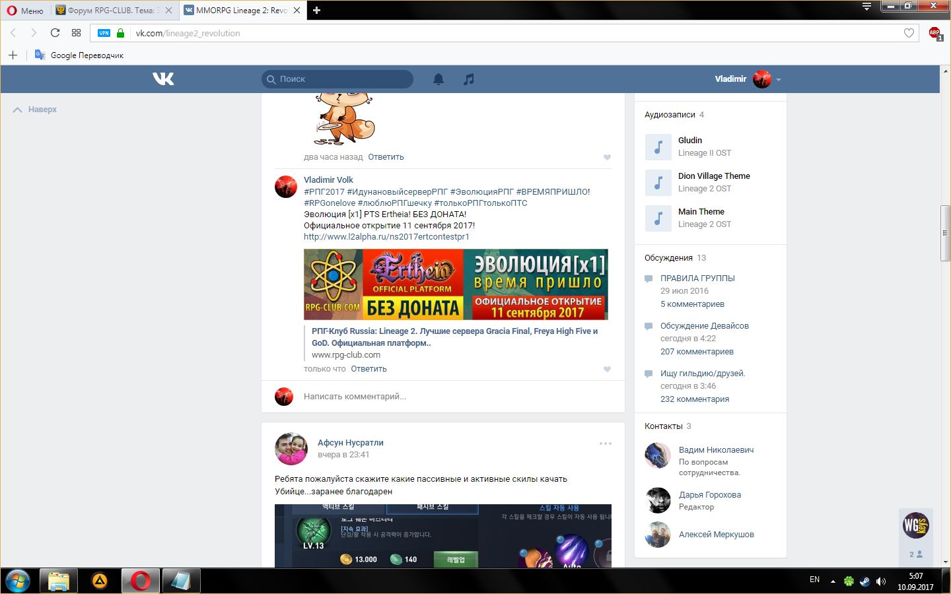Expand the Vladimir profile menu arrow
Image resolution: width=951 pixels, height=594 pixels.
pos(779,79)
